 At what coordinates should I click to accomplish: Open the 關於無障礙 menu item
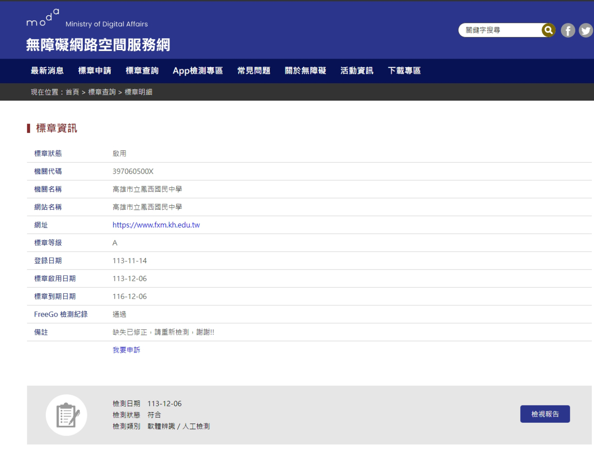(x=305, y=70)
